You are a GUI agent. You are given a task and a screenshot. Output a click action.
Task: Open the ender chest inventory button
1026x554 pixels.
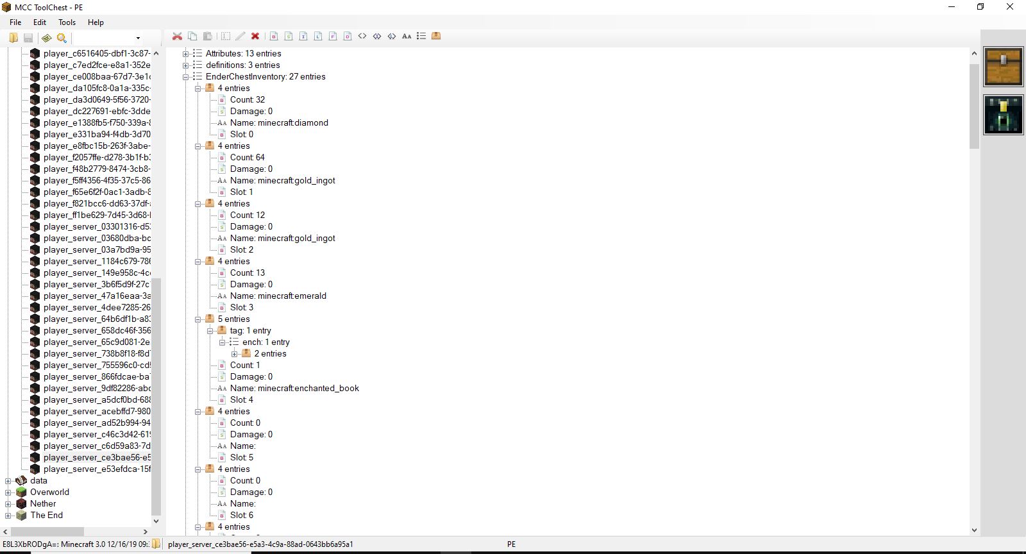(1004, 114)
